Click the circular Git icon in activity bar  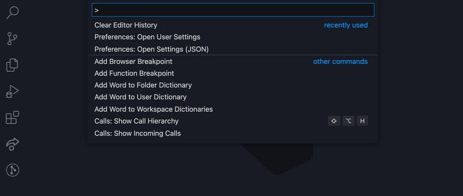click(12, 170)
